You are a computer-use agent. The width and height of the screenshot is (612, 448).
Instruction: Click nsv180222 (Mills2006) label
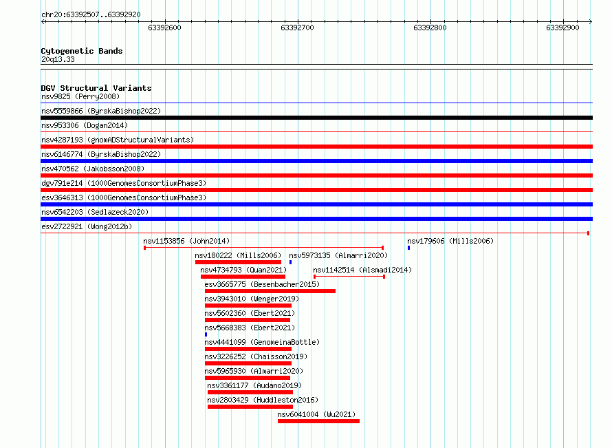pos(238,255)
